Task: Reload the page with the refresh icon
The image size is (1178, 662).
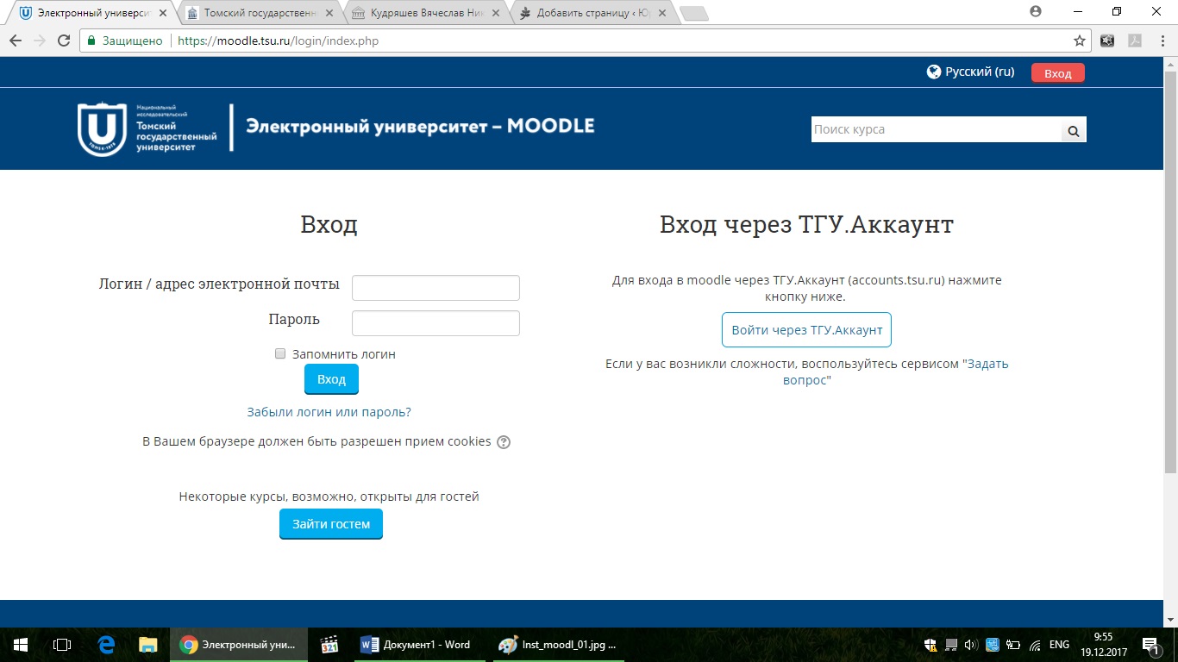Action: pyautogui.click(x=63, y=41)
